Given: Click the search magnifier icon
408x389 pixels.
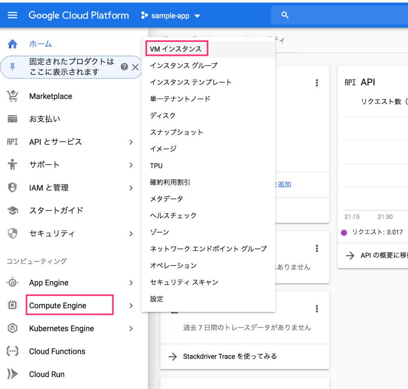Looking at the screenshot, I should (x=285, y=15).
